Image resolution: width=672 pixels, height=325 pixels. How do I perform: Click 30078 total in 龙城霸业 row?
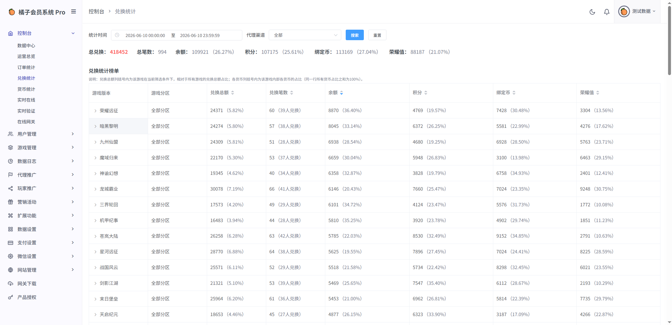pyautogui.click(x=217, y=189)
